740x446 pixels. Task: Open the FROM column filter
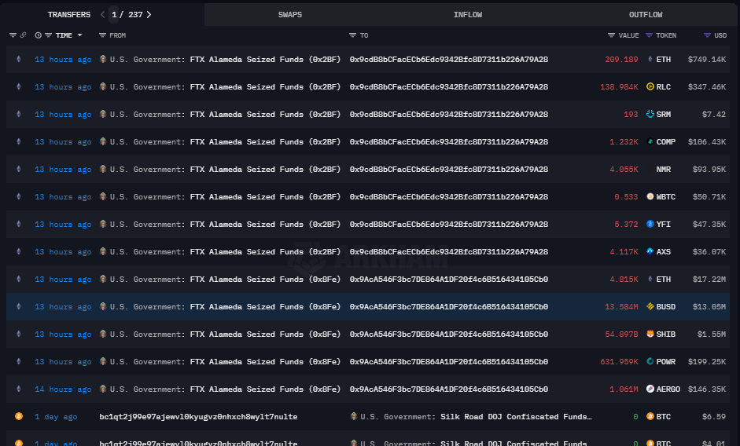click(103, 35)
